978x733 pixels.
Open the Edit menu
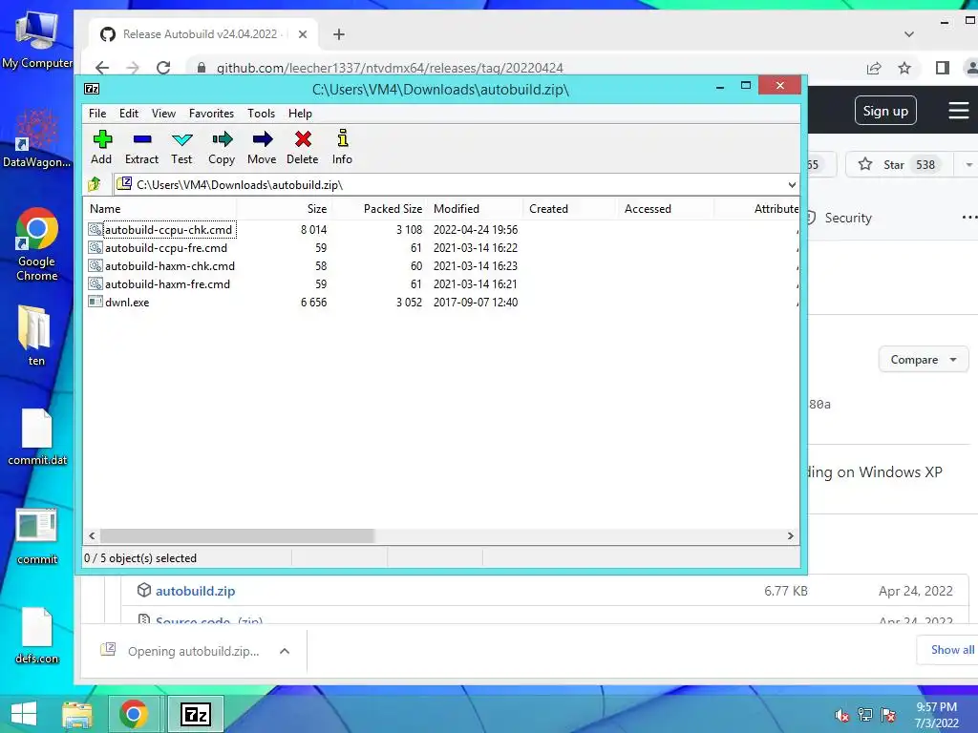[129, 114]
